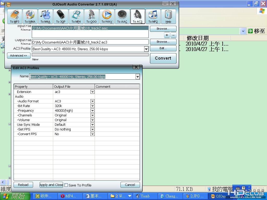Open the Convert FPS No dropdown
This screenshot has width=267, height=200.
93,134
